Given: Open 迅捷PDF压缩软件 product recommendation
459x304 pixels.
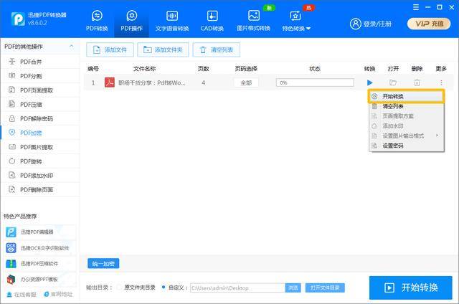Looking at the screenshot, I should click(x=40, y=263).
